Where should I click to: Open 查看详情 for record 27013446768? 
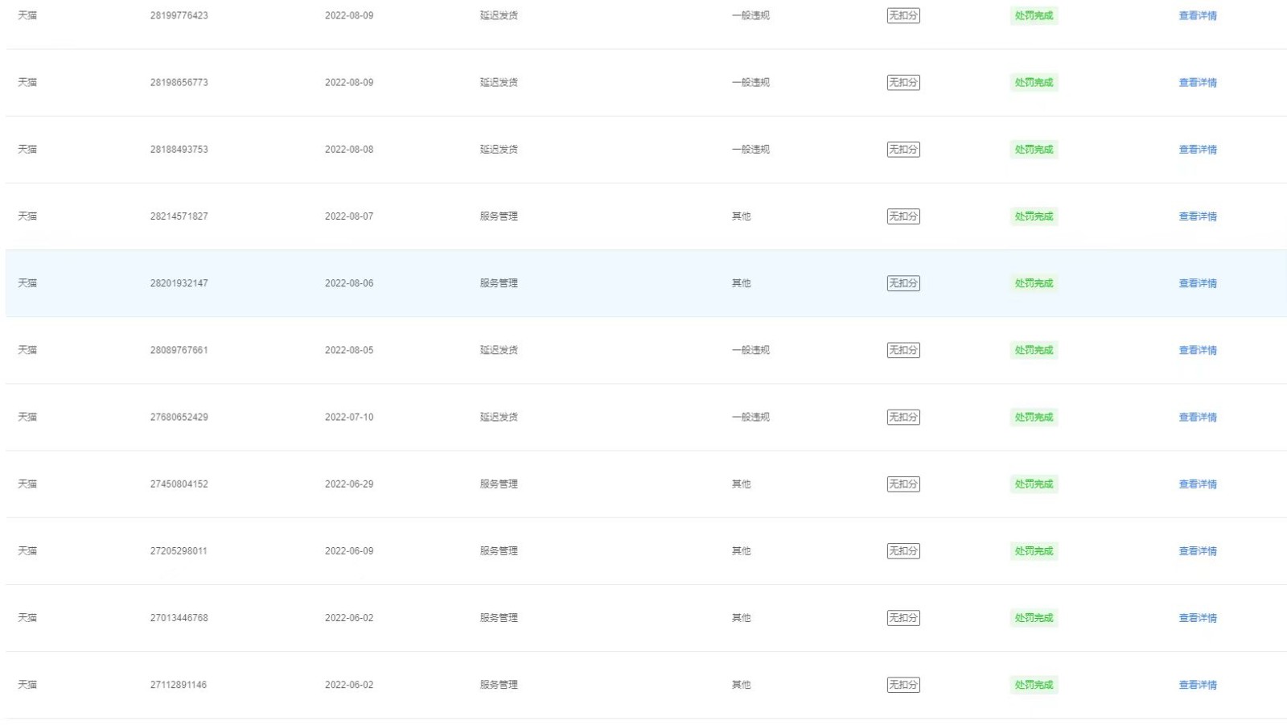click(x=1197, y=618)
